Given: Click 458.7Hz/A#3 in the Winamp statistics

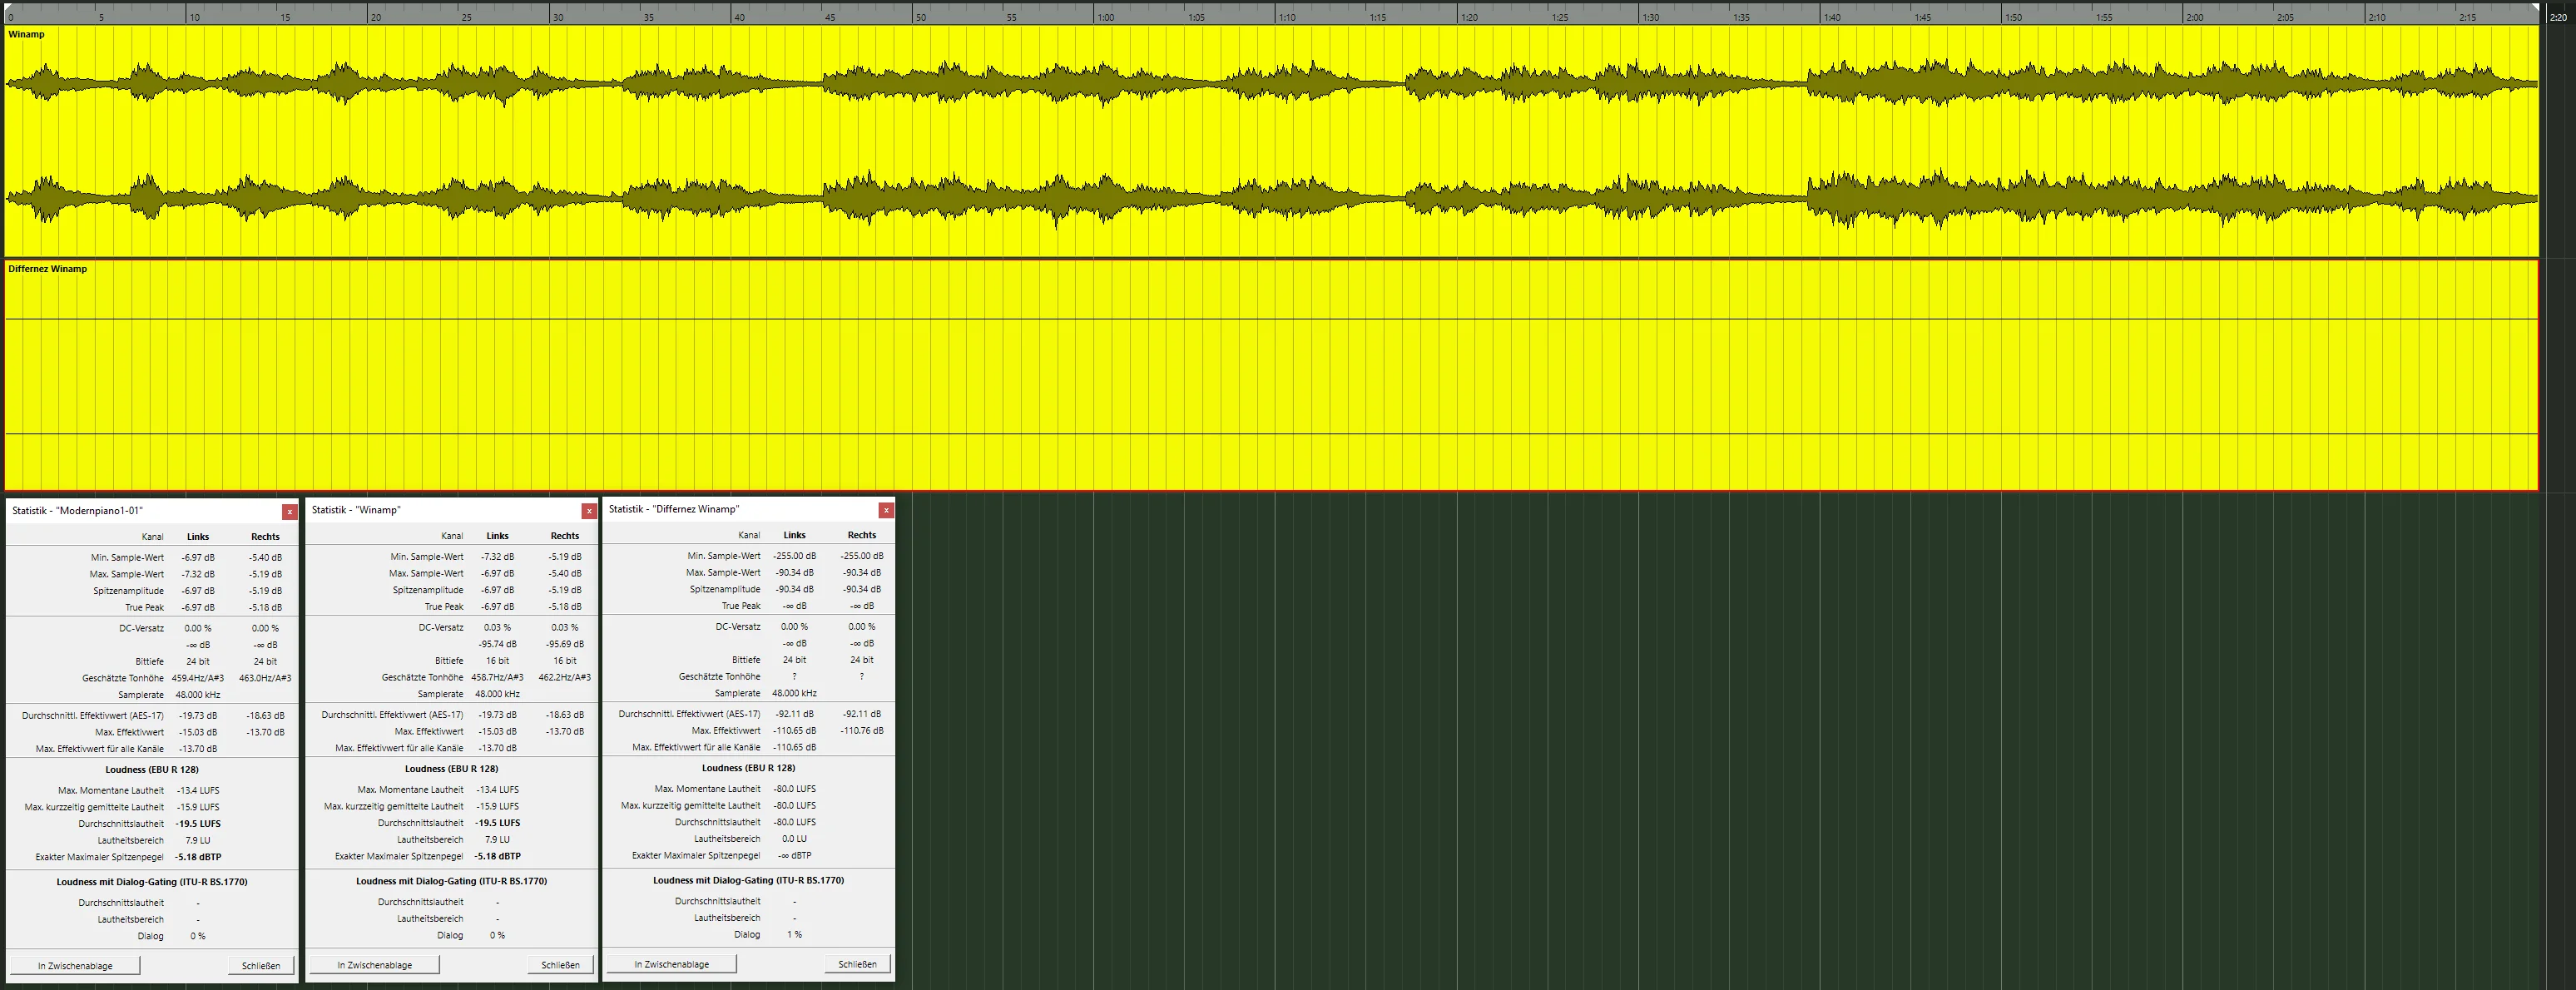Looking at the screenshot, I should 497,677.
